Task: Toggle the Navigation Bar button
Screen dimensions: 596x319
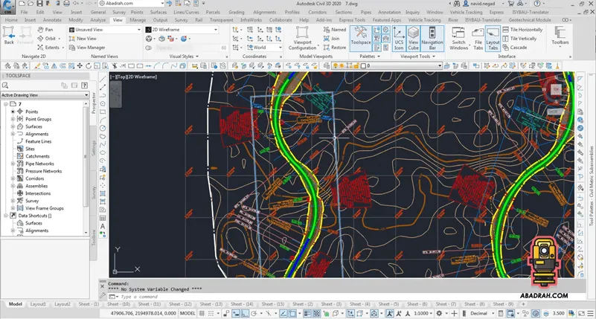Action: pyautogui.click(x=432, y=37)
